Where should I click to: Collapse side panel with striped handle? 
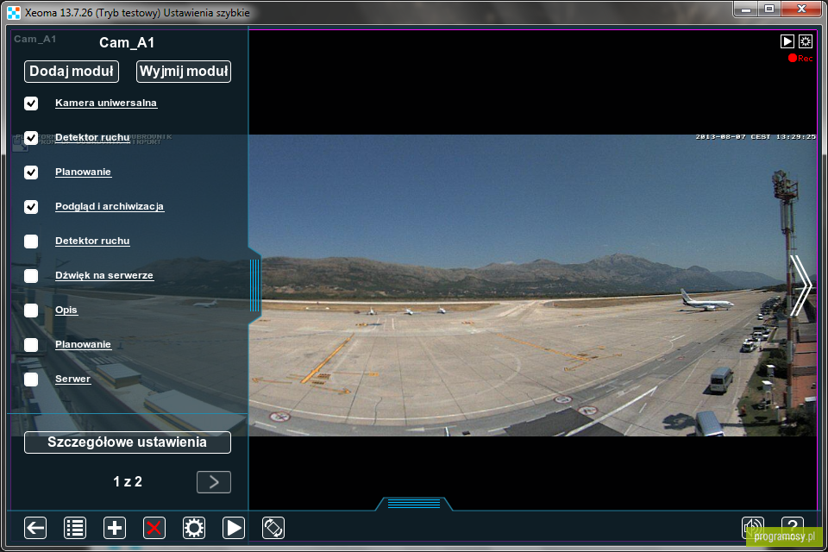point(254,285)
